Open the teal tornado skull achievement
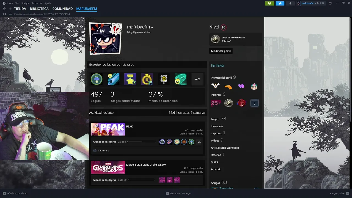 click(x=181, y=79)
